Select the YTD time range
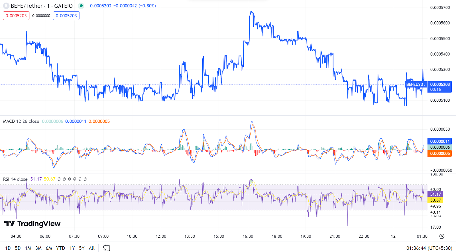Screen dimensions: 456x252 pos(60,248)
